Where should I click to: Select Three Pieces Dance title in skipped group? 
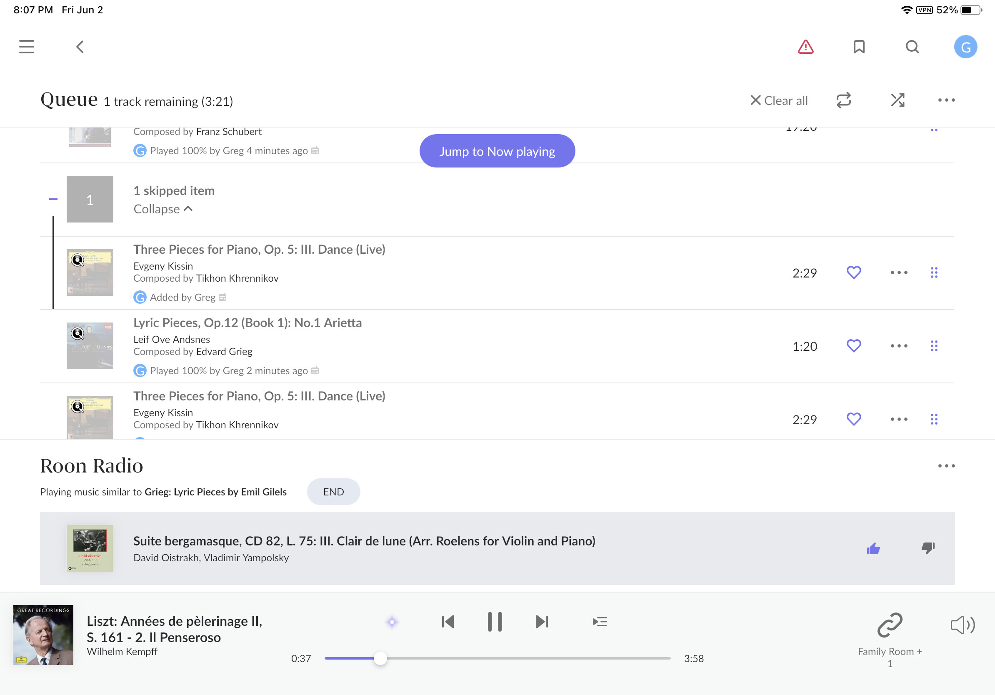point(259,249)
